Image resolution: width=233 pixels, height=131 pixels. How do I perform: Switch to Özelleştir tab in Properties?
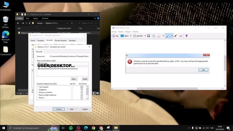72,40
